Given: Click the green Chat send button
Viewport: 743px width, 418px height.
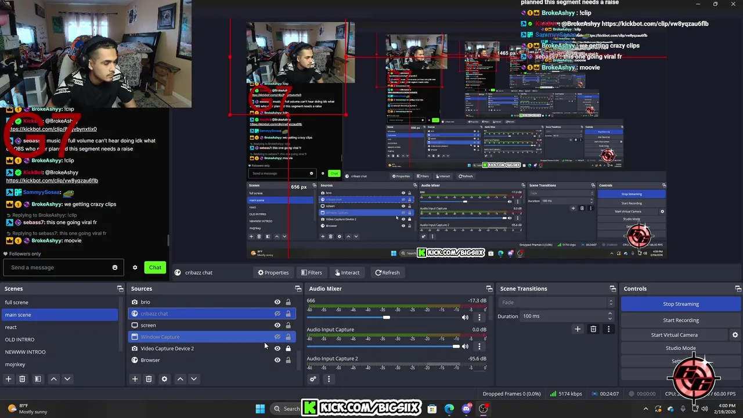Looking at the screenshot, I should click(x=155, y=268).
